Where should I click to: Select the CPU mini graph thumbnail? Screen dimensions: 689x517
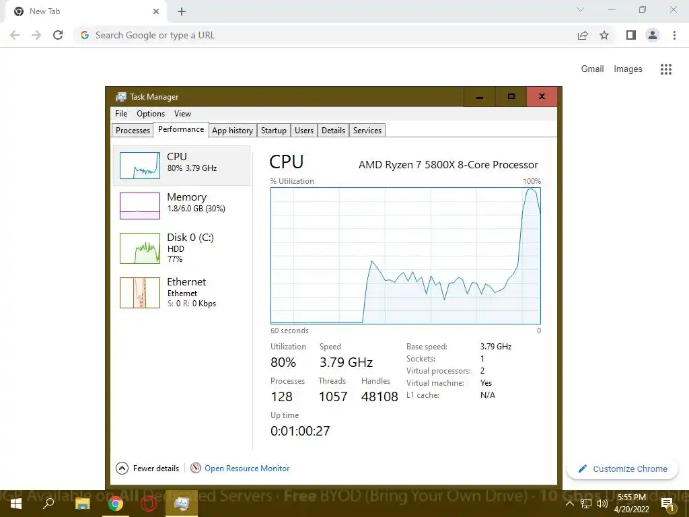click(140, 166)
